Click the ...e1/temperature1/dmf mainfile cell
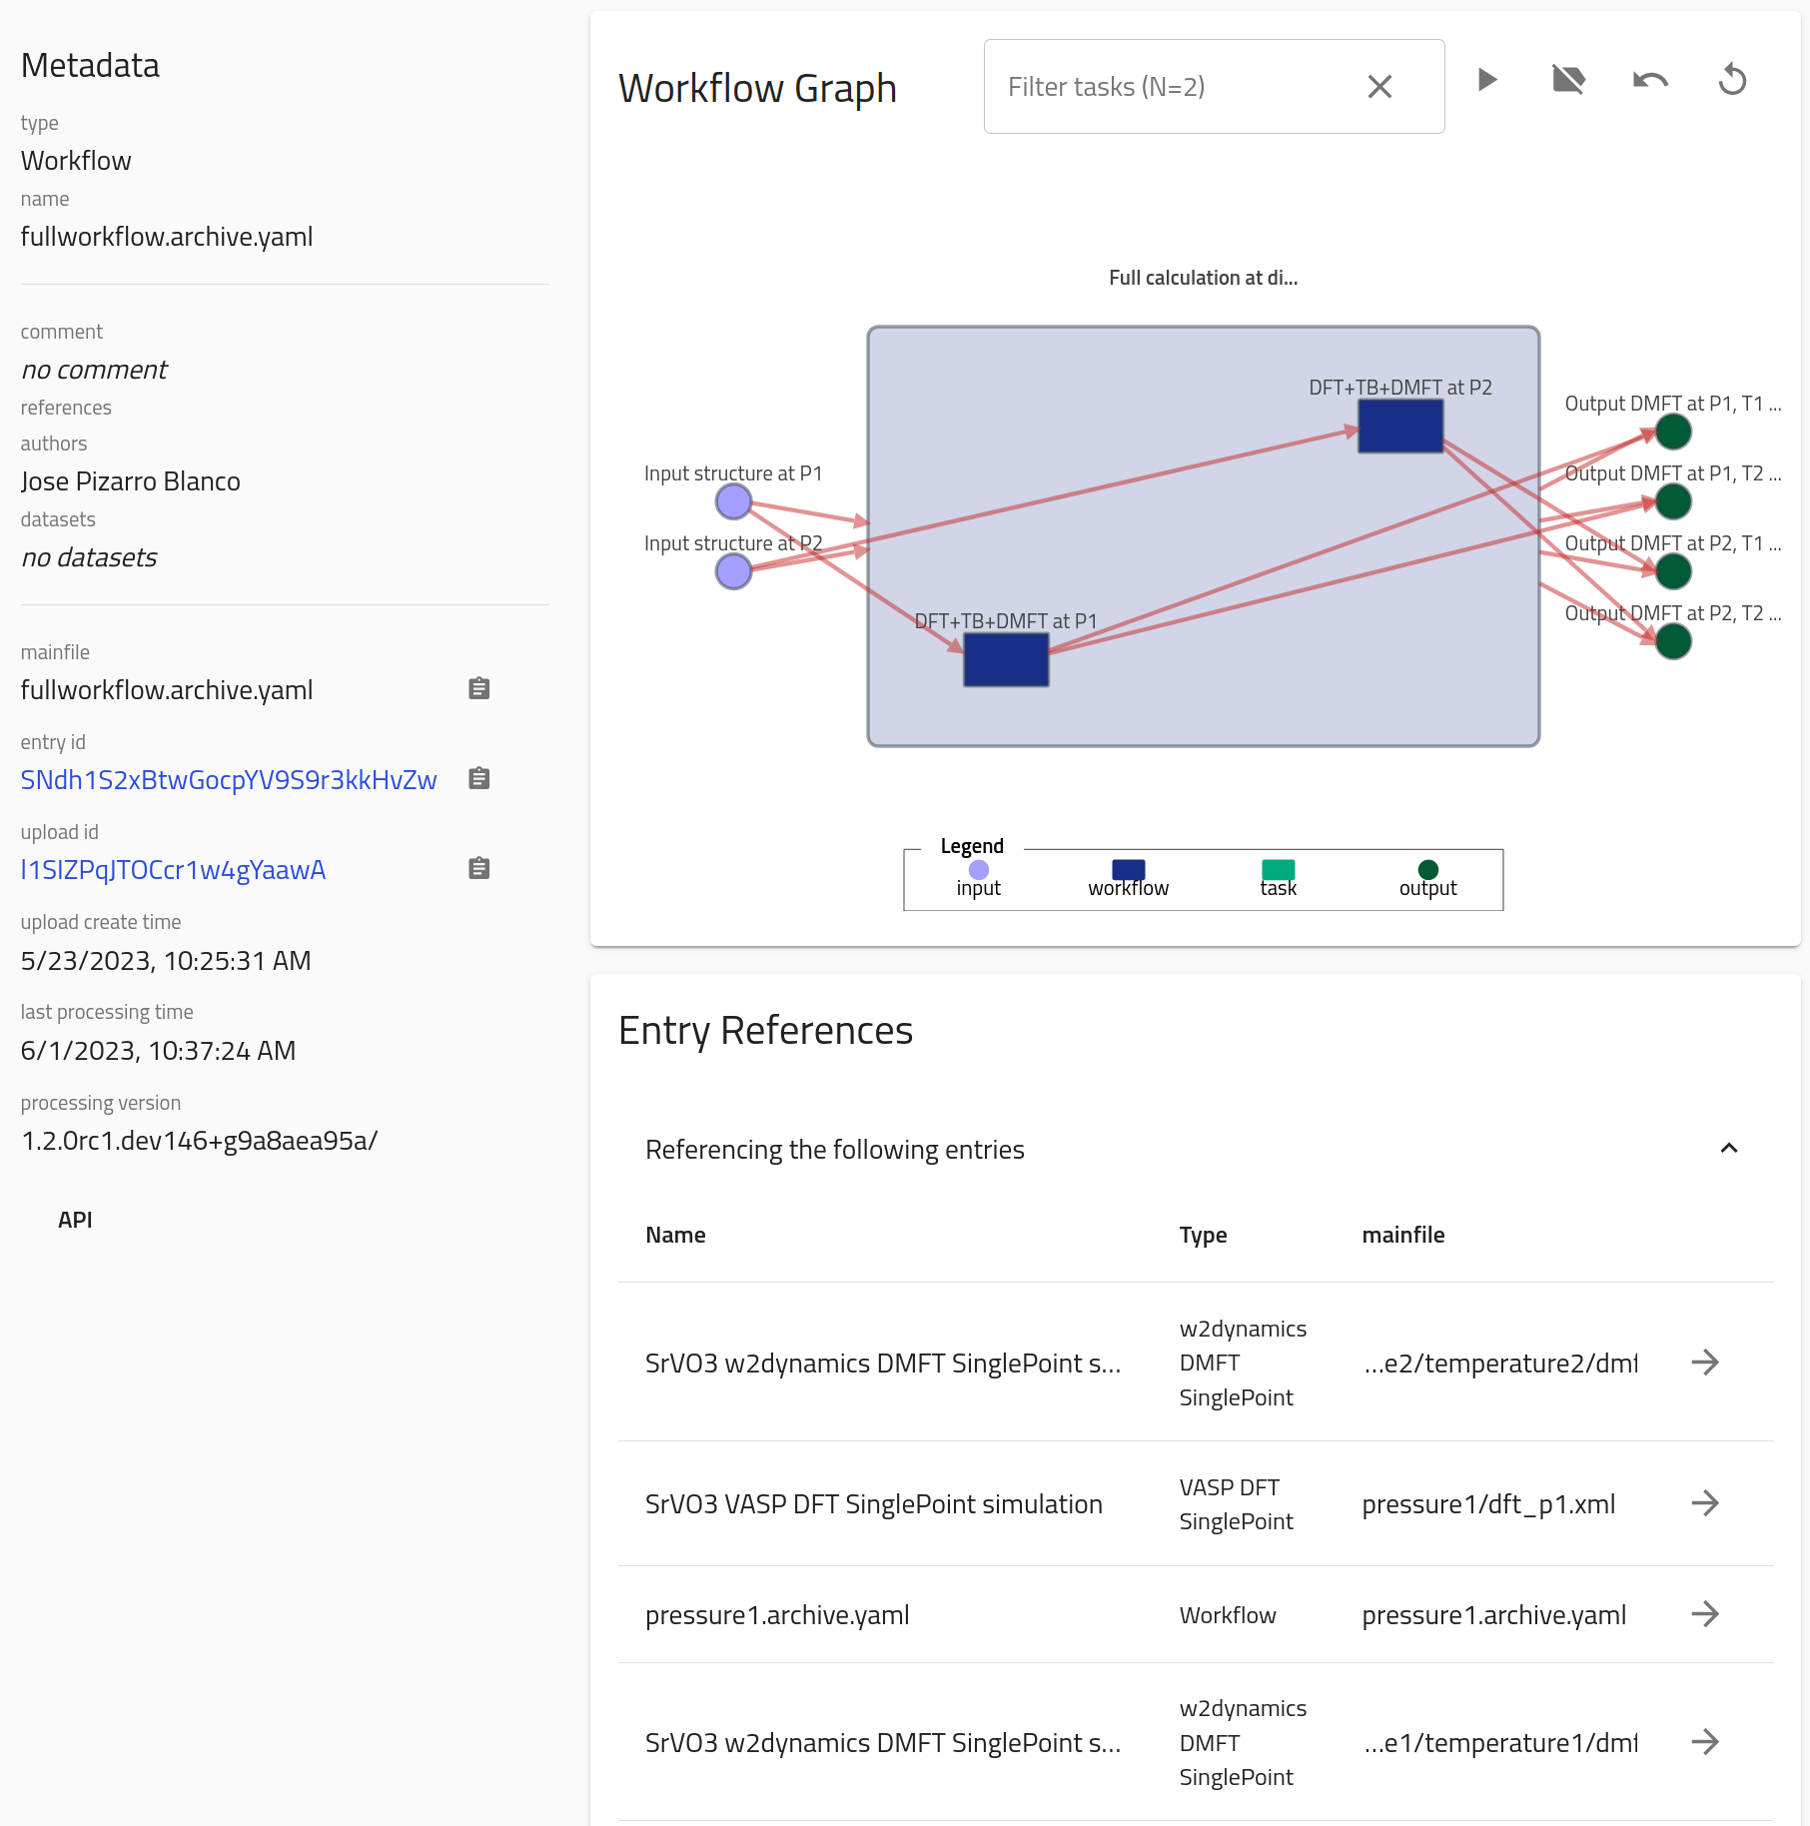 coord(1500,1743)
